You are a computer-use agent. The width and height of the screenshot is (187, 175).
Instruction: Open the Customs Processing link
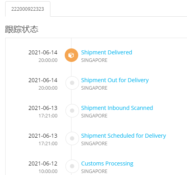107,163
